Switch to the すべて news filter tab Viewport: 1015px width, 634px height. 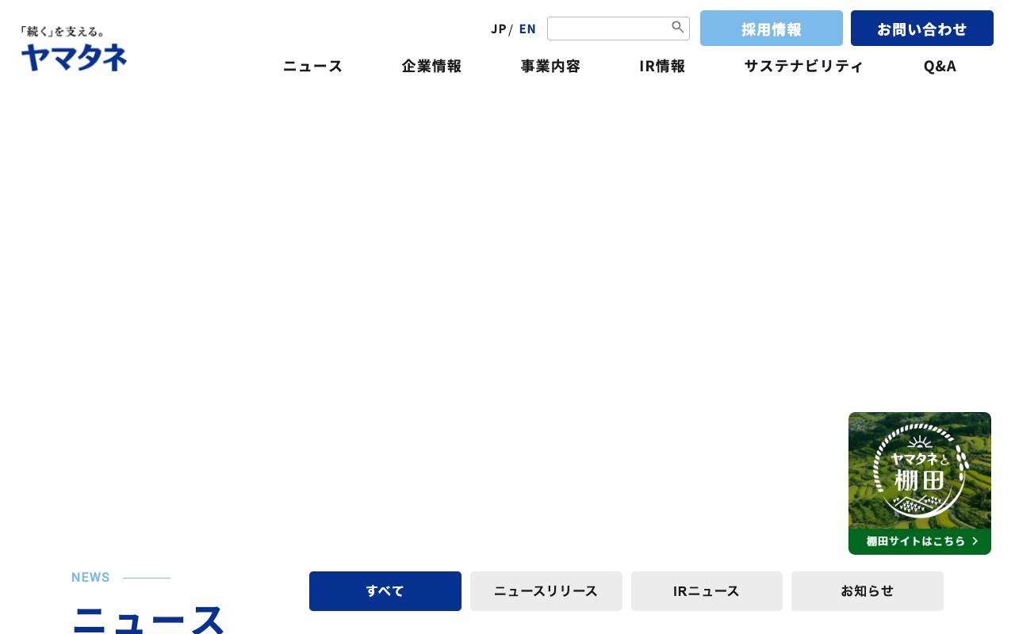pos(385,591)
